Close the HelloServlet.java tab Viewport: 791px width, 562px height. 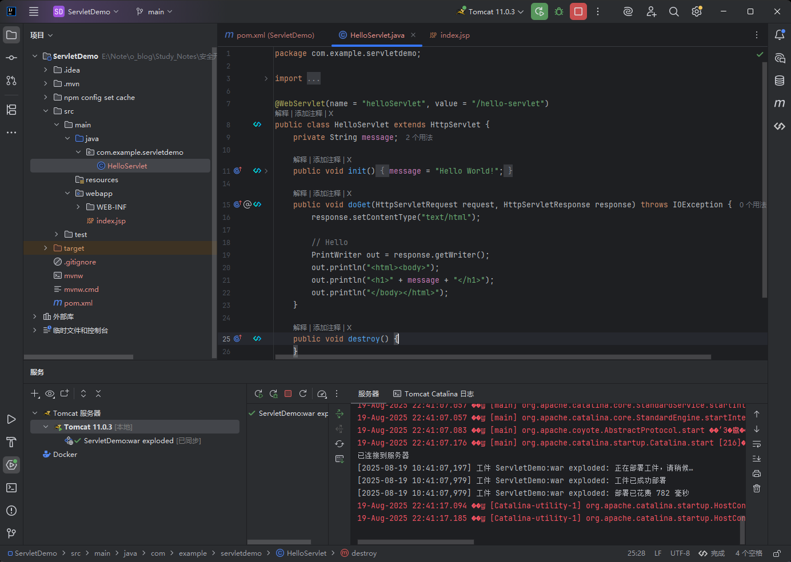tap(413, 35)
